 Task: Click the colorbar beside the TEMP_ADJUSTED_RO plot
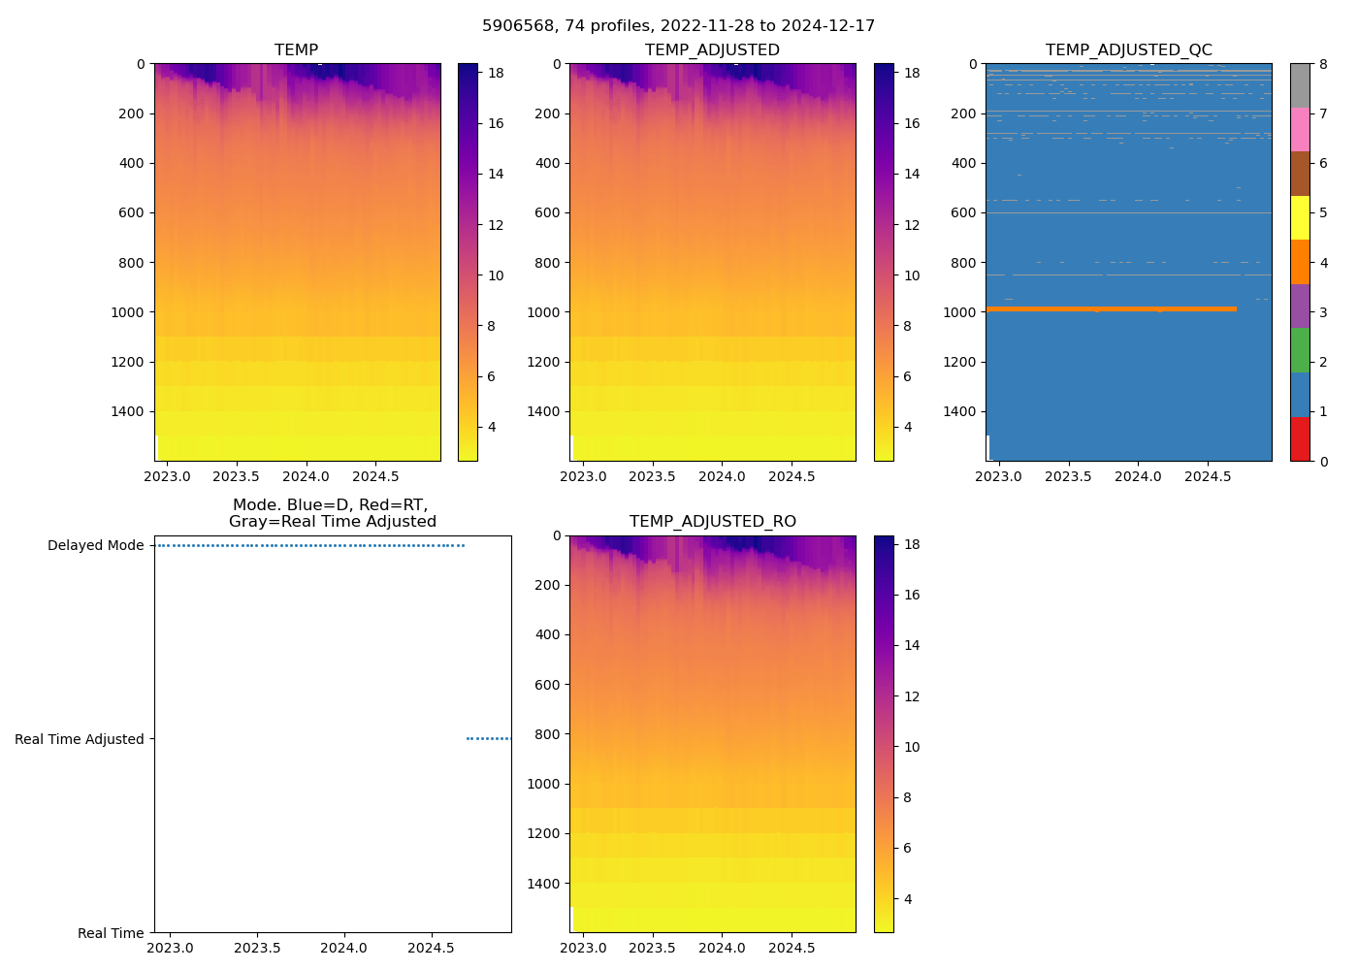click(883, 733)
